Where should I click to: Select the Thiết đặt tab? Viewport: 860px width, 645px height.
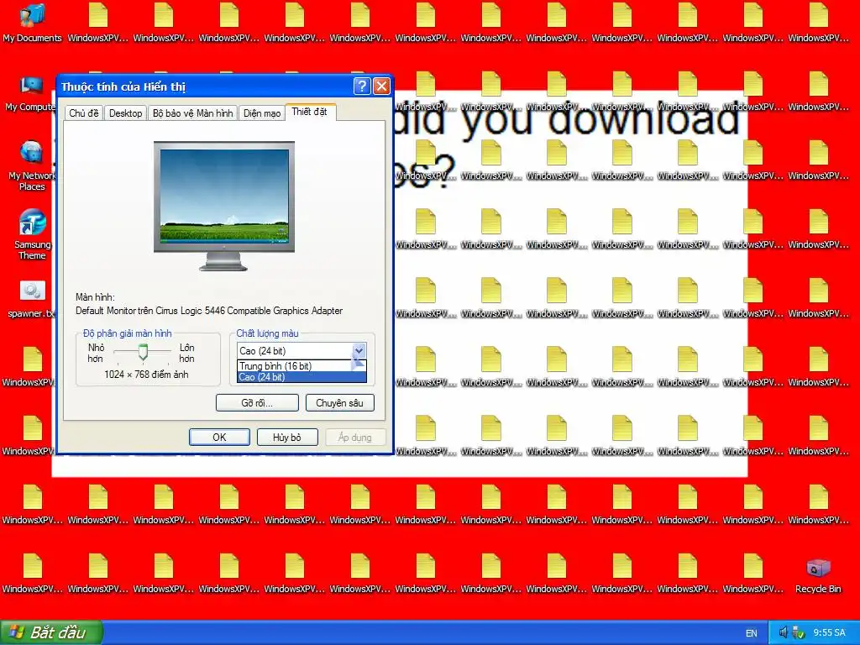310,112
